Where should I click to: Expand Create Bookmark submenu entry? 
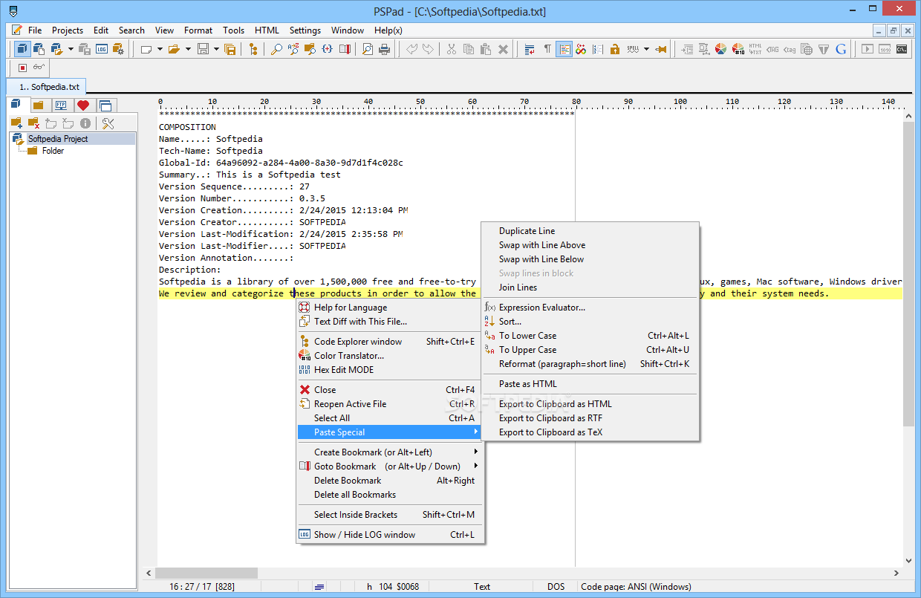coord(390,452)
